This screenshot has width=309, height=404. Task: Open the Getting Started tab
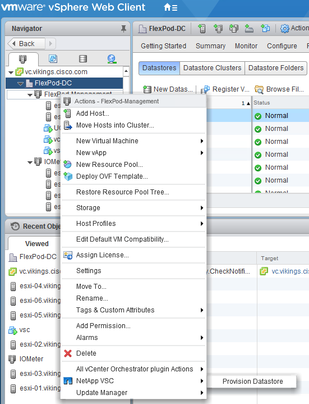tap(164, 46)
